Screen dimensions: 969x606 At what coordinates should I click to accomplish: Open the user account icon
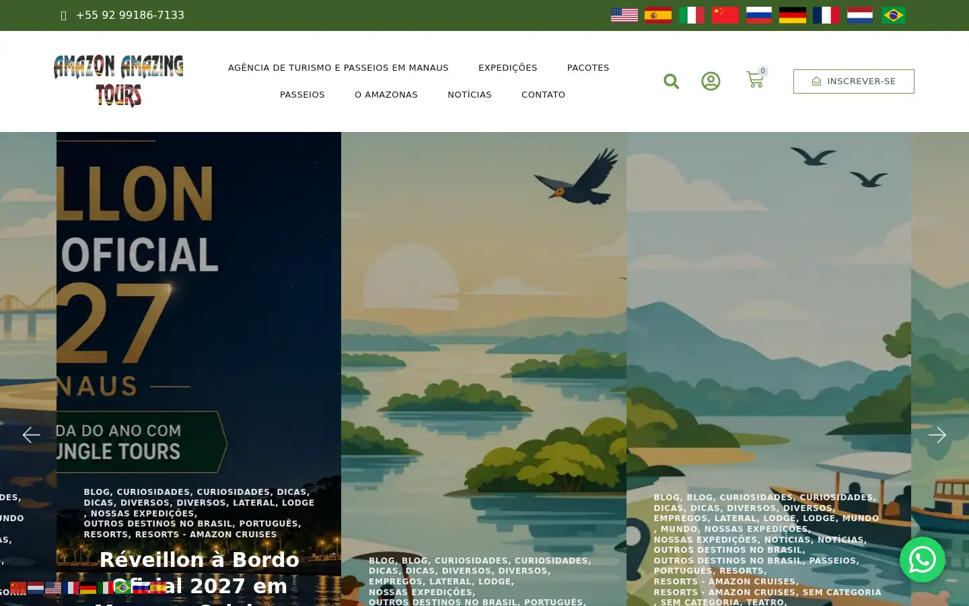point(711,81)
